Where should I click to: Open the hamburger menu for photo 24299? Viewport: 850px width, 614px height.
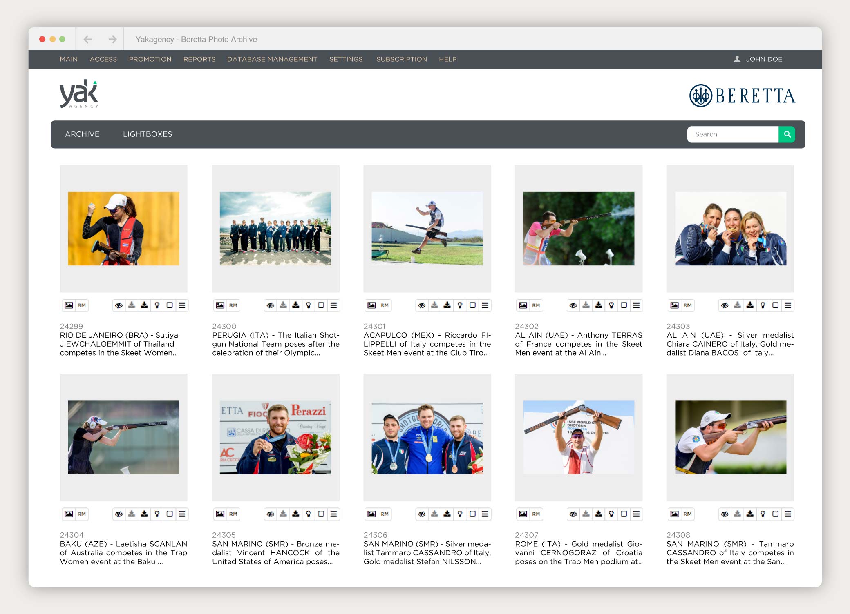pos(182,305)
